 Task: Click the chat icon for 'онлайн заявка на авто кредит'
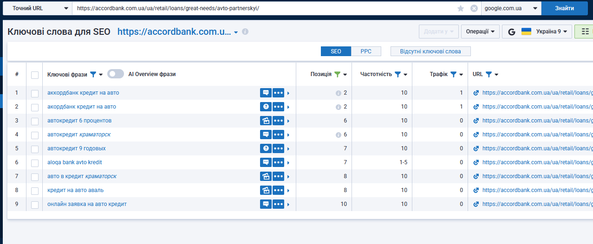266,204
